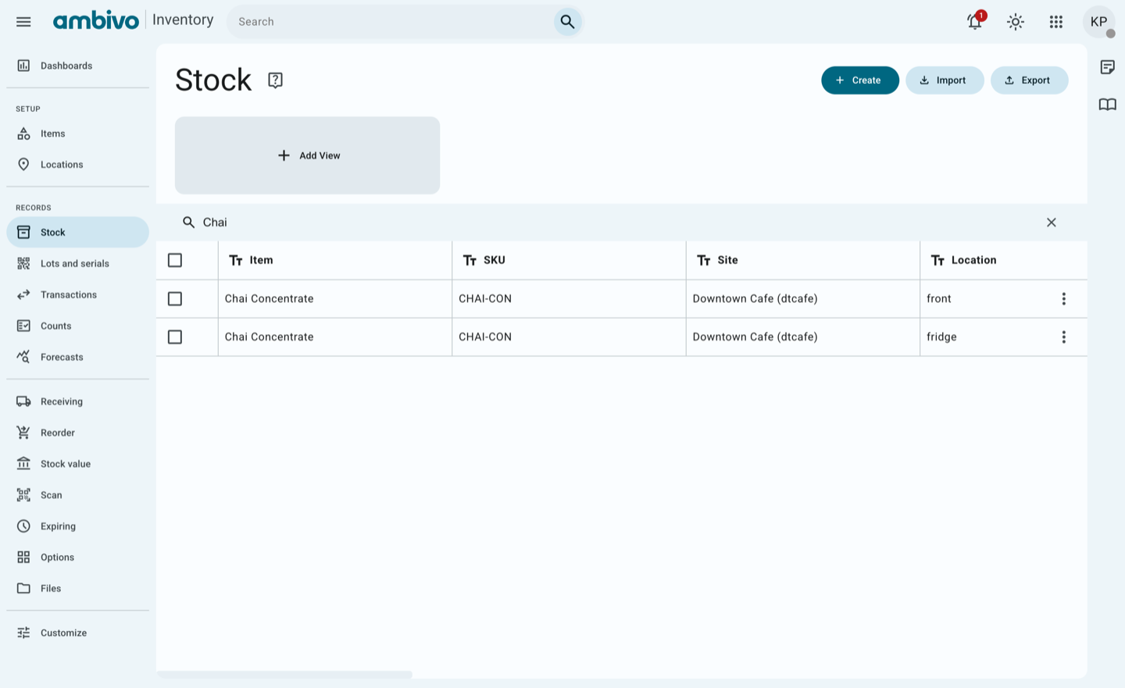Sort by the Site column header

[x=803, y=260]
